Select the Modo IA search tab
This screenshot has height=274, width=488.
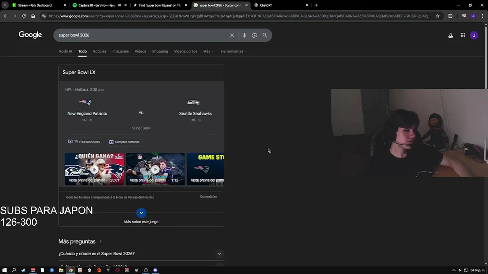(x=65, y=51)
